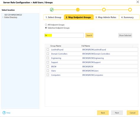Click the step three progress circle
140x117 pixels.
(x=104, y=10)
